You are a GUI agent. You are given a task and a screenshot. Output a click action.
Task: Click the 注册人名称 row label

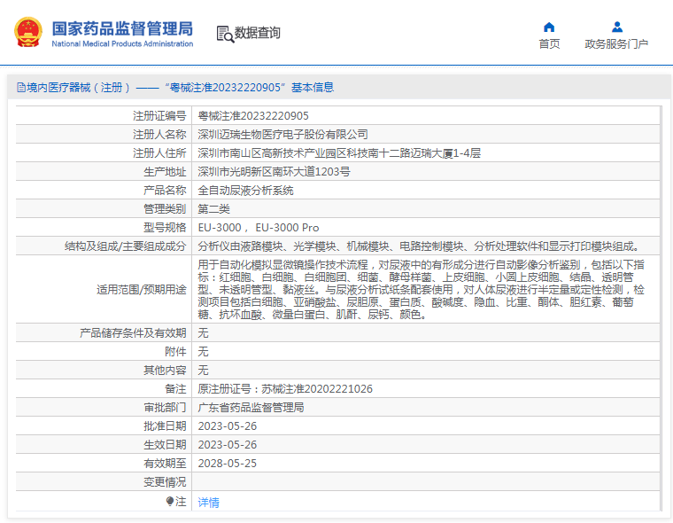click(x=159, y=135)
